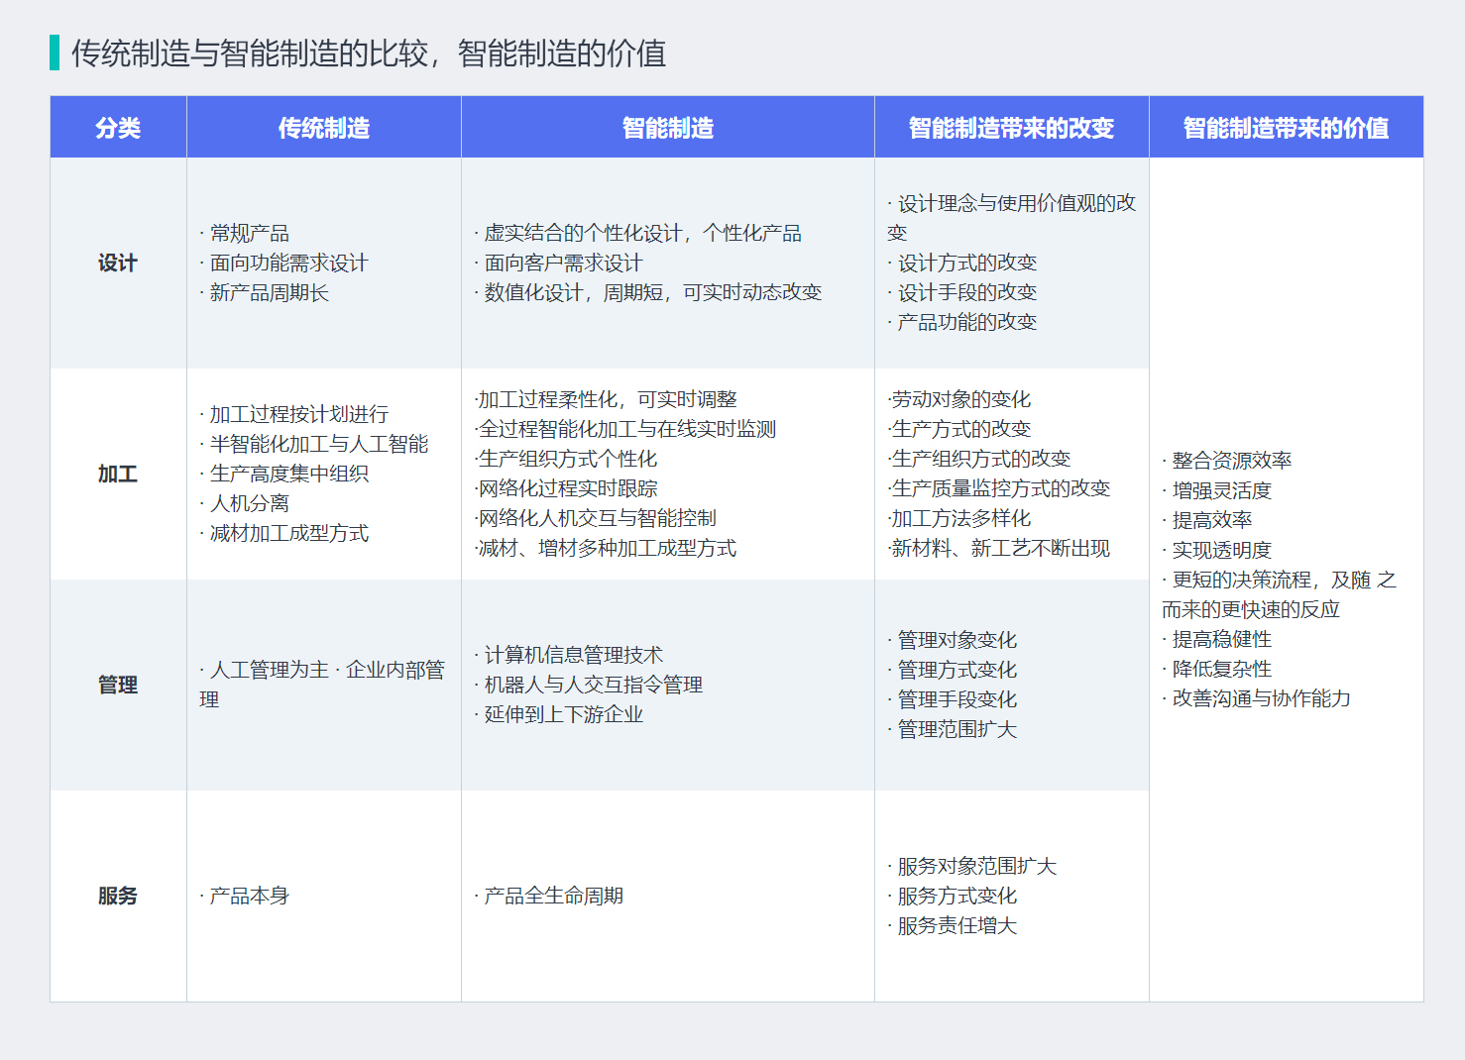Image resolution: width=1465 pixels, height=1060 pixels.
Task: Click 减材、增材多种加工成型方式 line
Action: (606, 549)
